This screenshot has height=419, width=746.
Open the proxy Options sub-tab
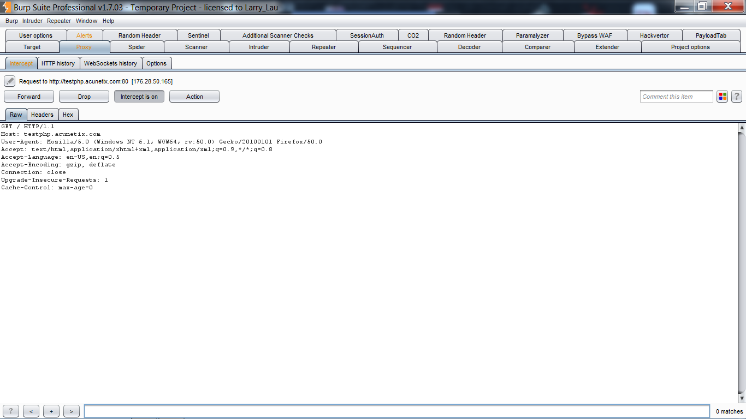(156, 63)
